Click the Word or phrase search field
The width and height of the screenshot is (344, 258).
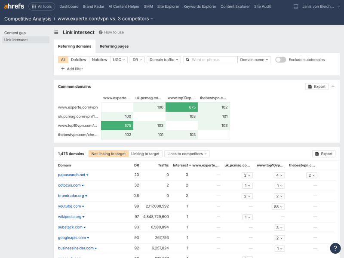(x=214, y=60)
